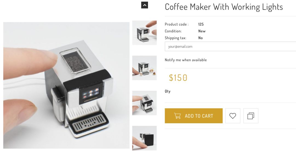Click the up chevron above thumbnails
The width and height of the screenshot is (296, 154).
click(145, 5)
